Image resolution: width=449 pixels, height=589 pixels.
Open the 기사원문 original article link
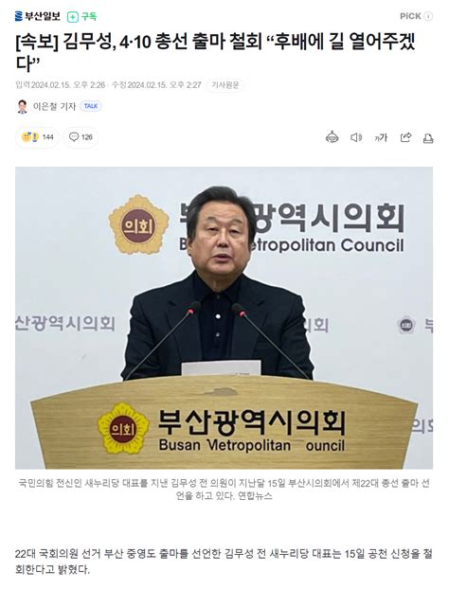point(225,85)
